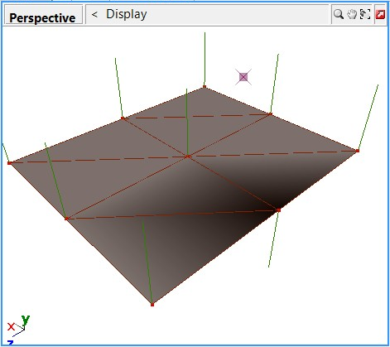390x347 pixels.
Task: Click the XYZ axis orientation gizmo
Action: point(17,330)
